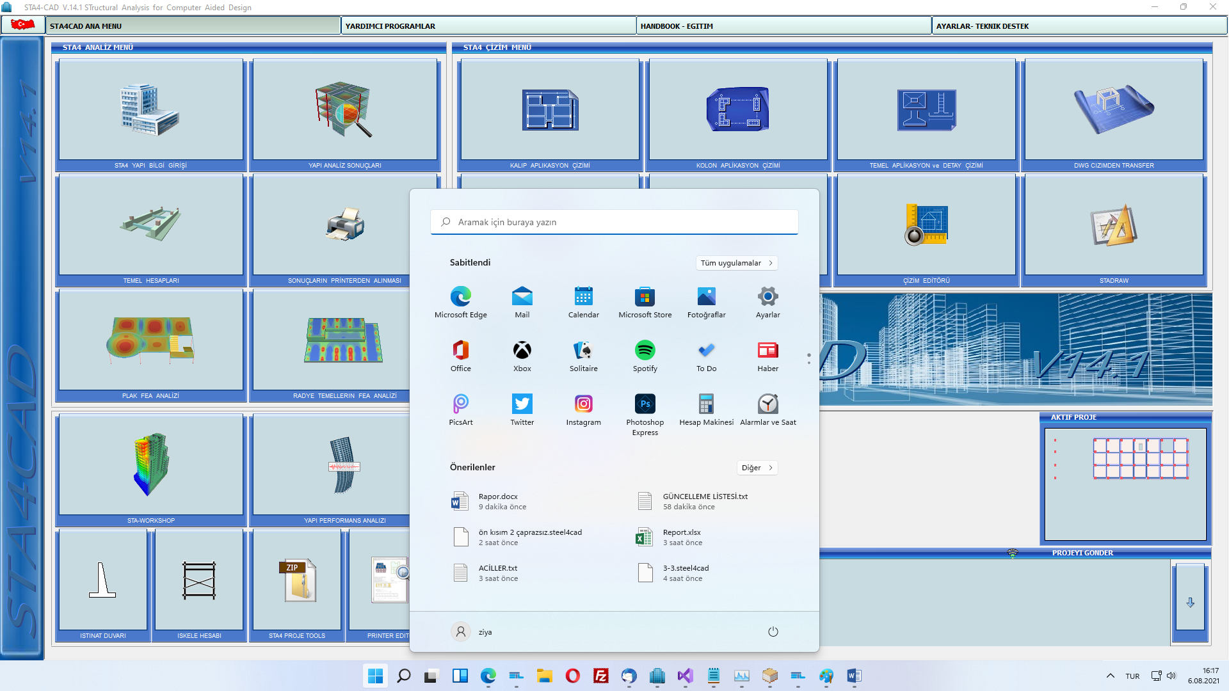Image resolution: width=1229 pixels, height=691 pixels.
Task: Click the Projeyi Gönder down arrow button
Action: pyautogui.click(x=1190, y=603)
